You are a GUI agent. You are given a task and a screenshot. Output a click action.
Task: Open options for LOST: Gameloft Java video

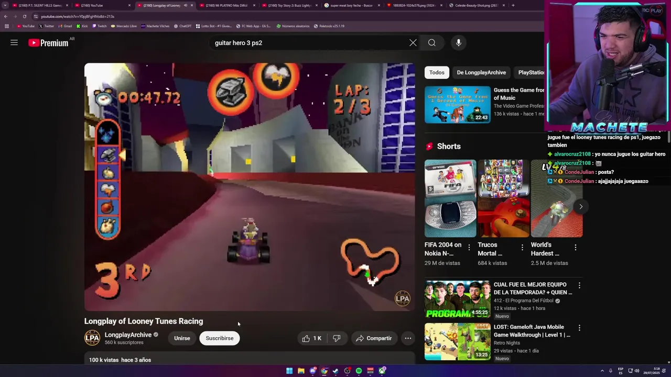pyautogui.click(x=579, y=328)
